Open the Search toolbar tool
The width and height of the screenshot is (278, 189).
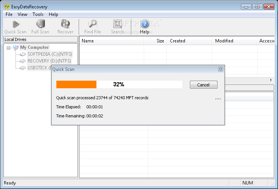(x=117, y=27)
